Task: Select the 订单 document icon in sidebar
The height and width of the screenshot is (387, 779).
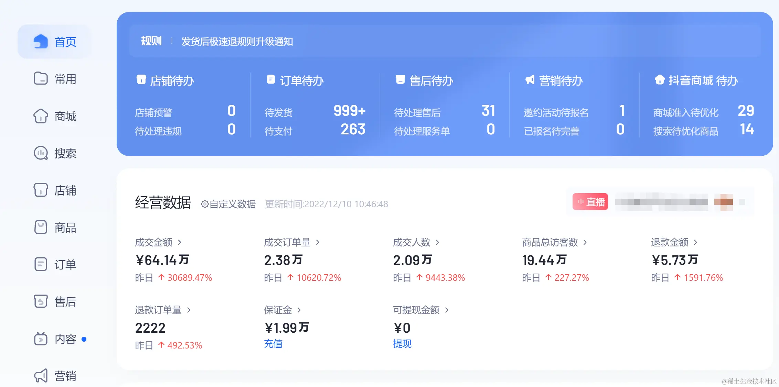Action: [41, 264]
